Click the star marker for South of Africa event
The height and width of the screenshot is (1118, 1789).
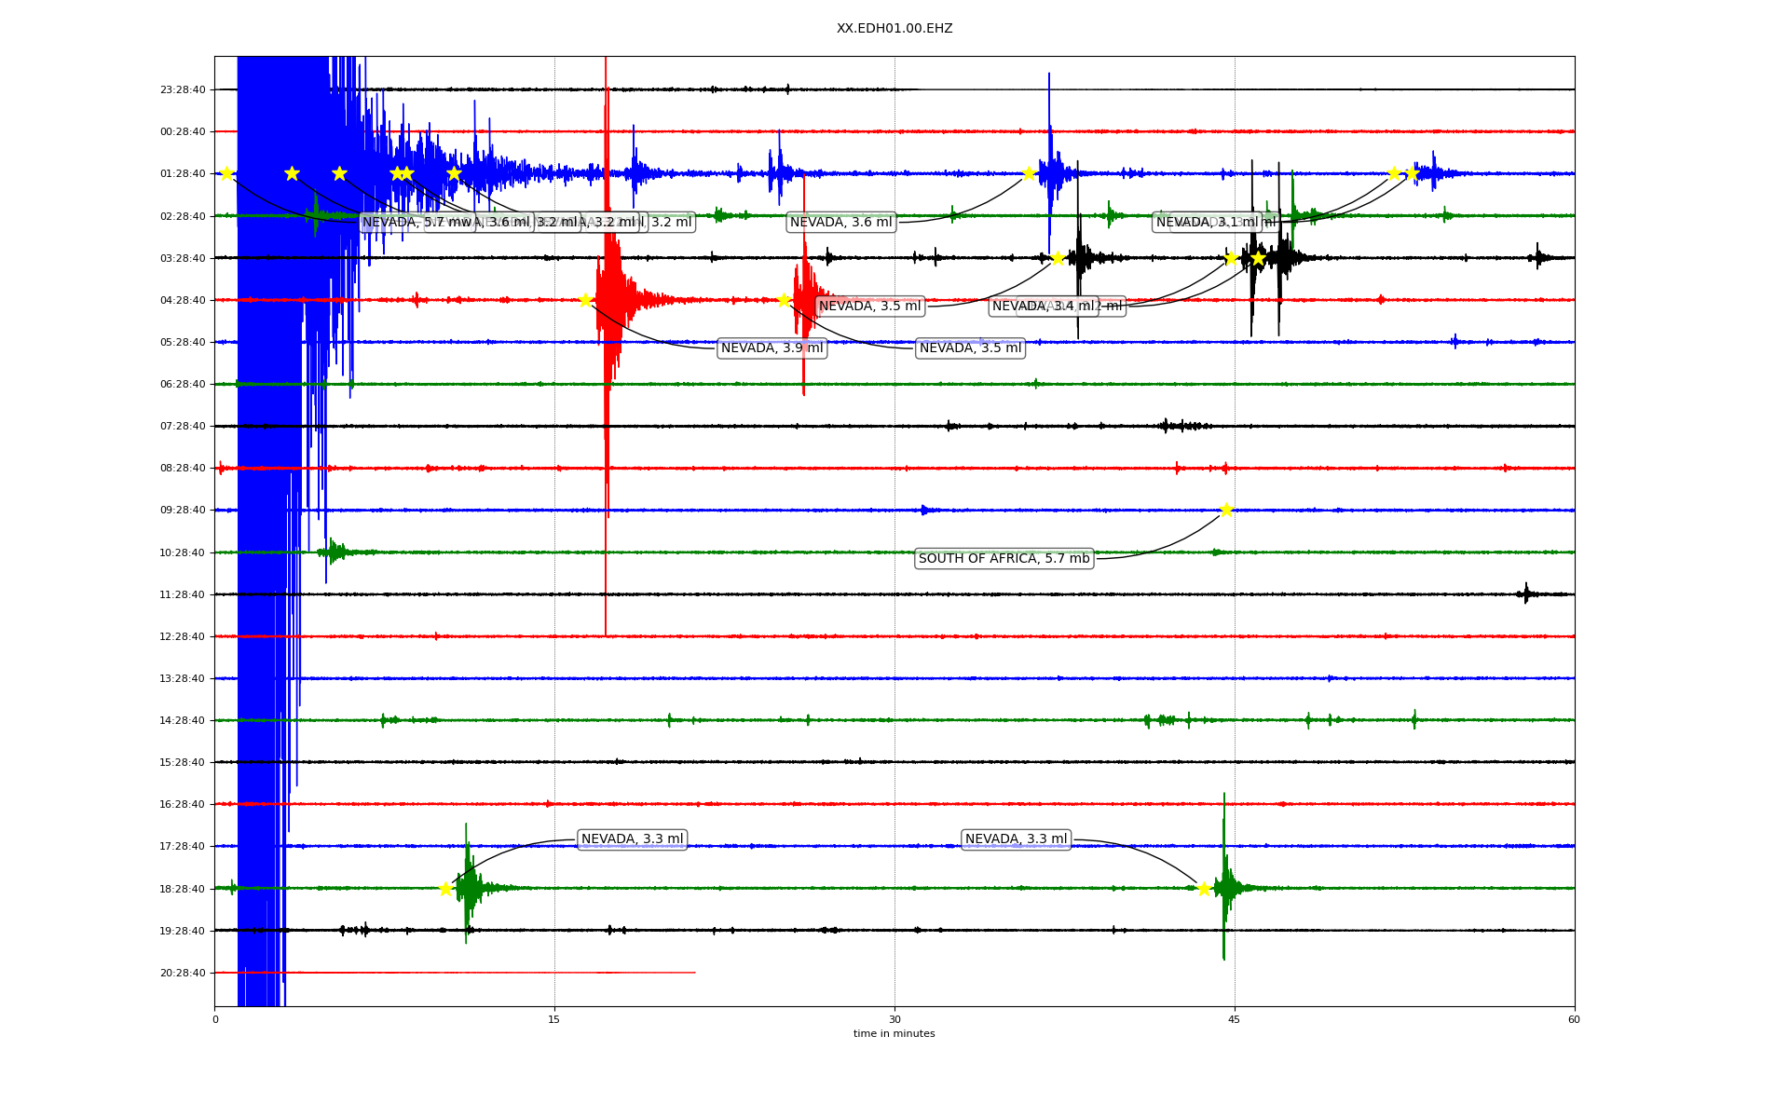click(1226, 510)
